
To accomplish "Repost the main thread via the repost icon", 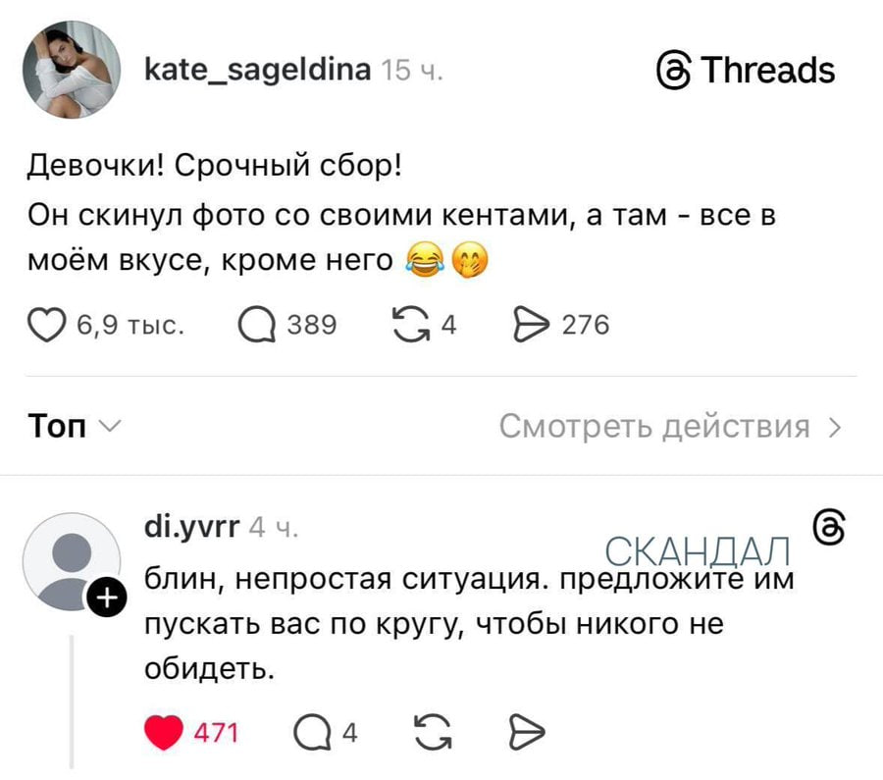I will (410, 325).
